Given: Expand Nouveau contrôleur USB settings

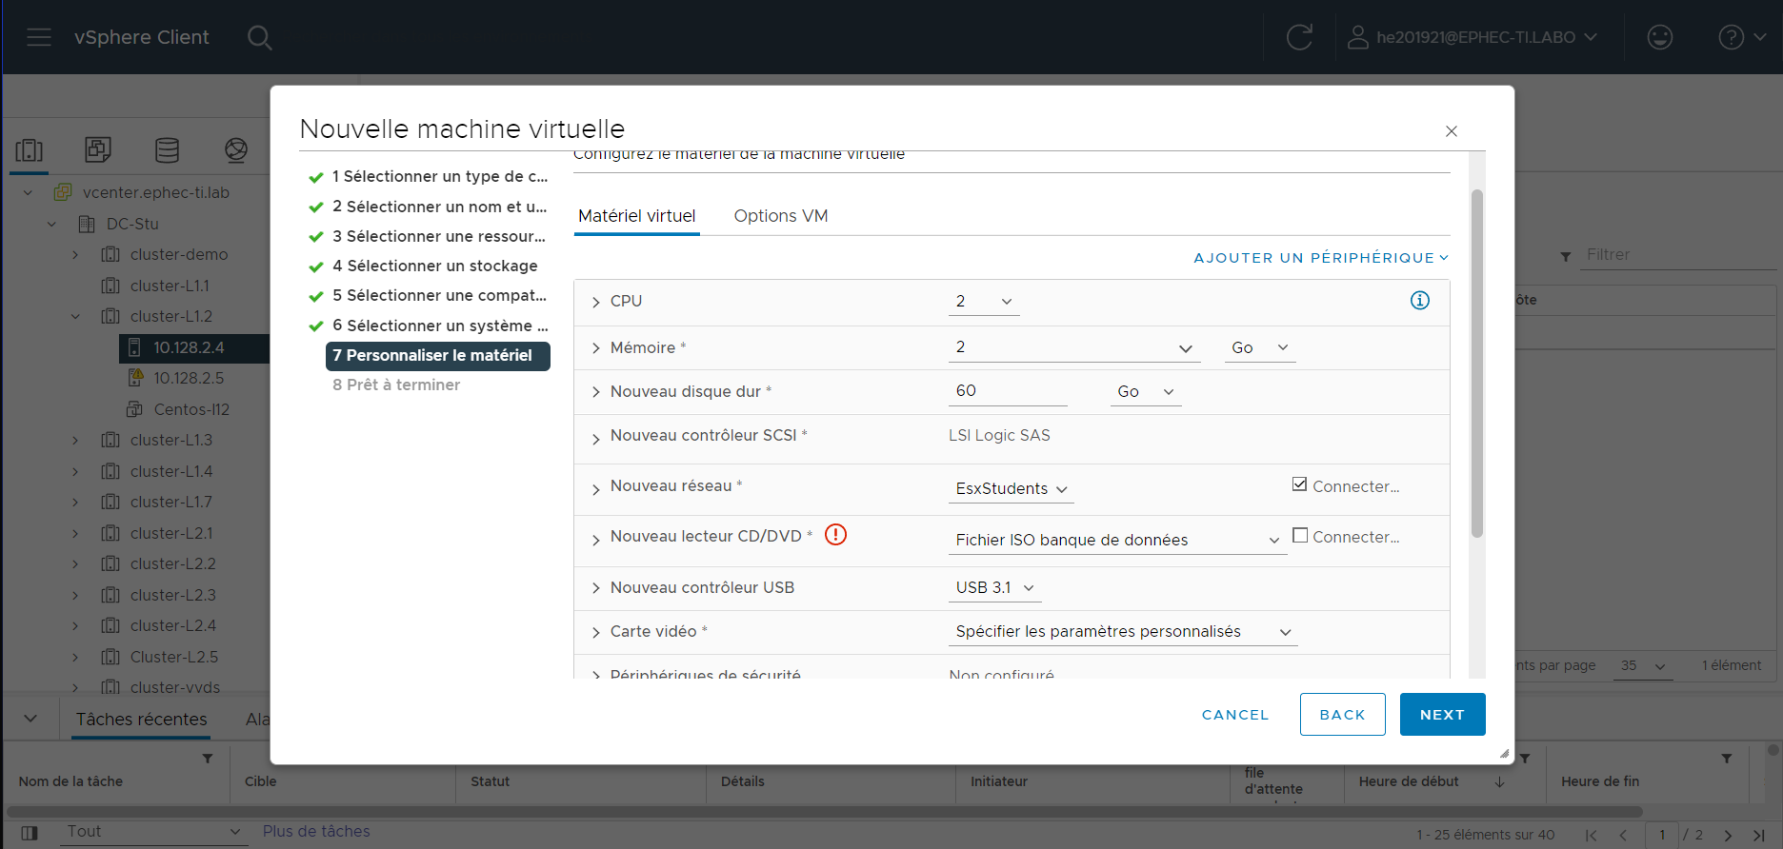Looking at the screenshot, I should coord(596,588).
